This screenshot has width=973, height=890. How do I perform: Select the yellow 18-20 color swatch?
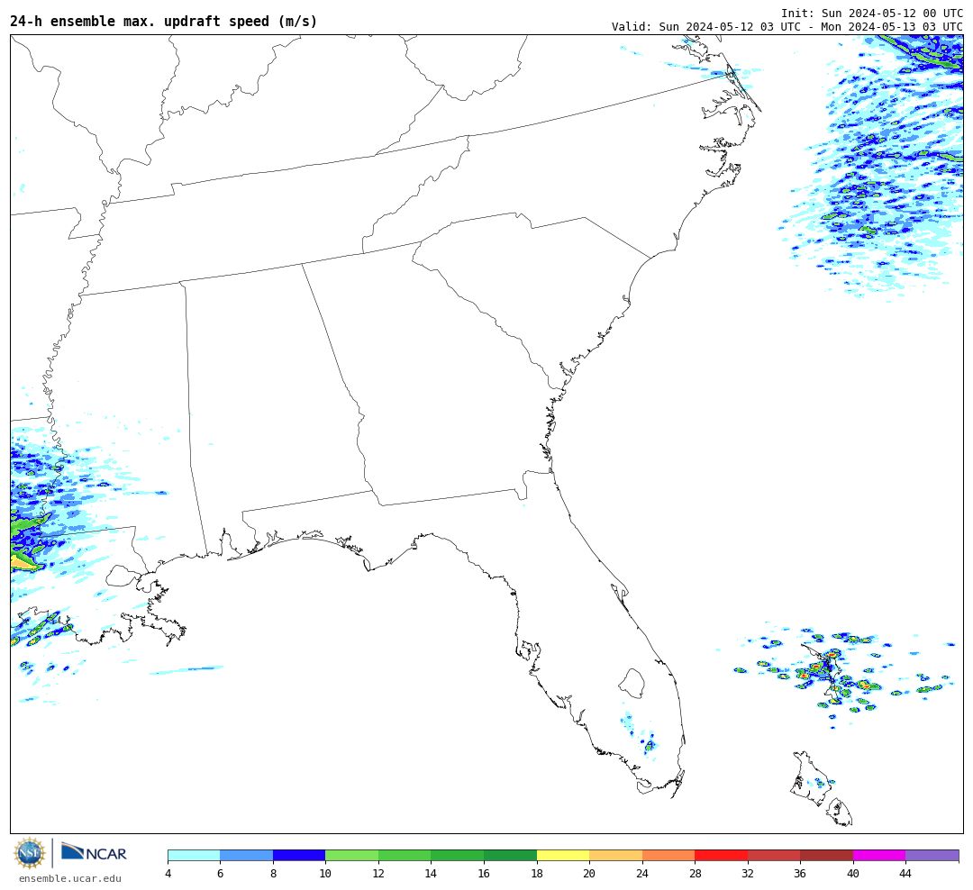563,855
